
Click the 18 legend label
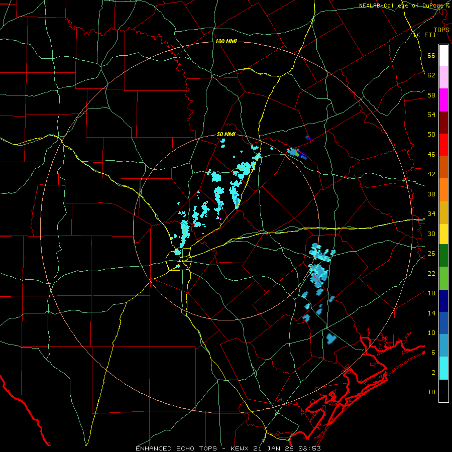click(x=431, y=293)
